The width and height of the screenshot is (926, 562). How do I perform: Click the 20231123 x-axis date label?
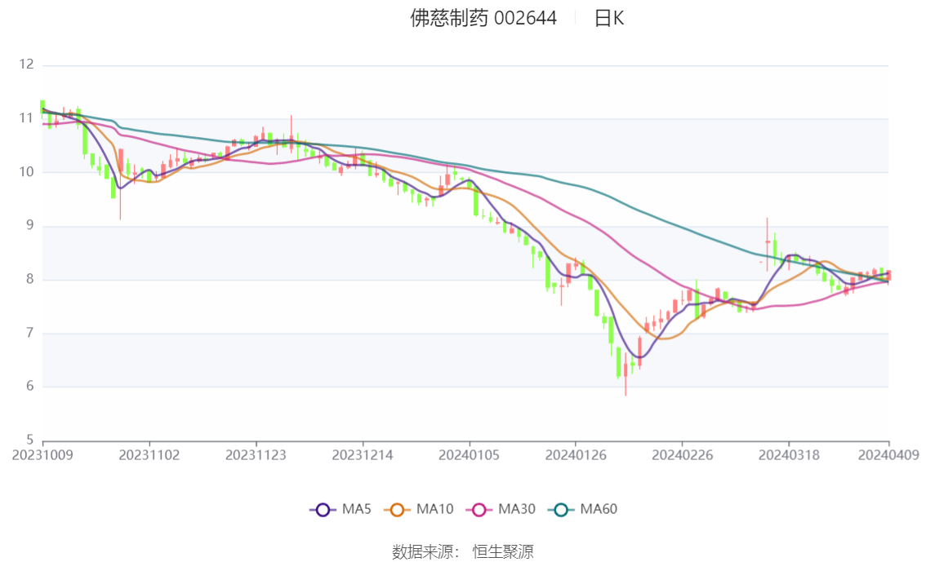click(x=256, y=455)
